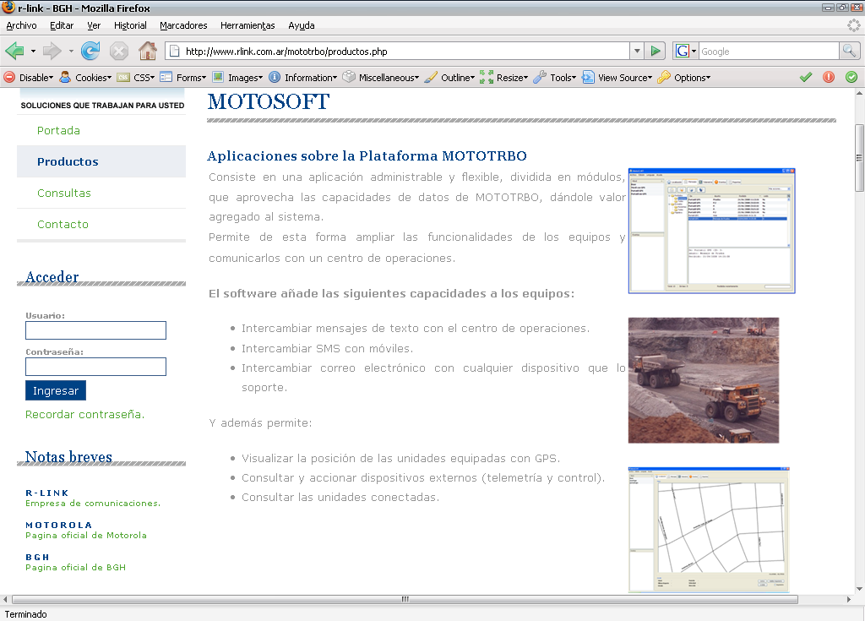Open the search engine selector dropdown

tap(694, 52)
